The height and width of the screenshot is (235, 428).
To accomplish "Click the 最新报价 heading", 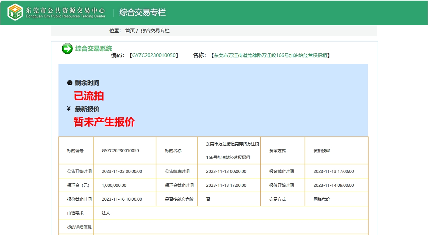I will point(87,109).
